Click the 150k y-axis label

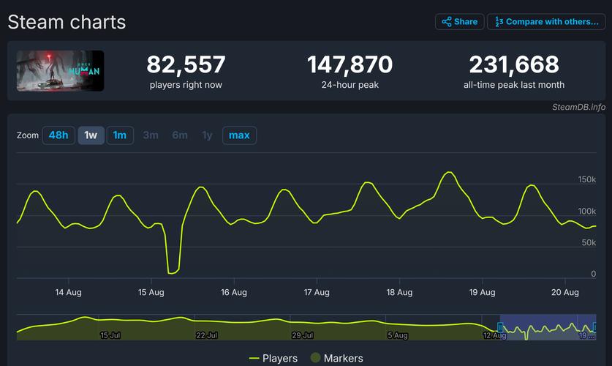tap(587, 179)
